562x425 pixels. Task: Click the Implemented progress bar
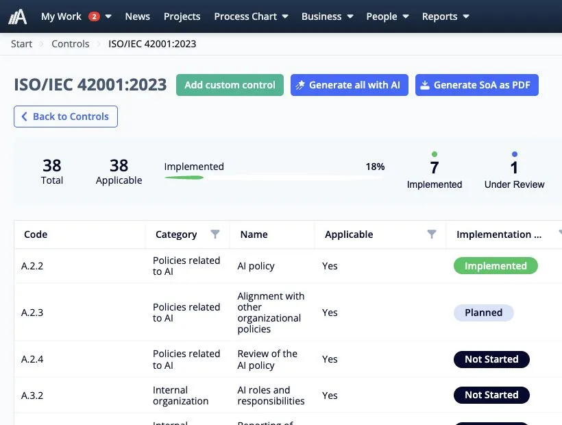click(x=274, y=178)
